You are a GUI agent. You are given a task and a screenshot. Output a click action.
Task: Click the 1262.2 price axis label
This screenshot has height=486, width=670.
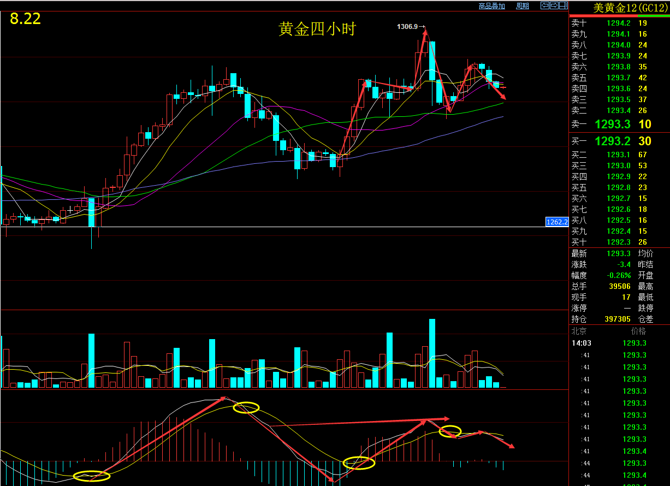(557, 222)
